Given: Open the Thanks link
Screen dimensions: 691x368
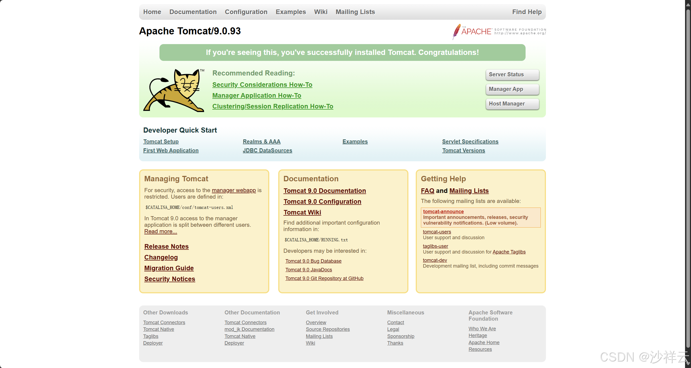Looking at the screenshot, I should pos(395,343).
